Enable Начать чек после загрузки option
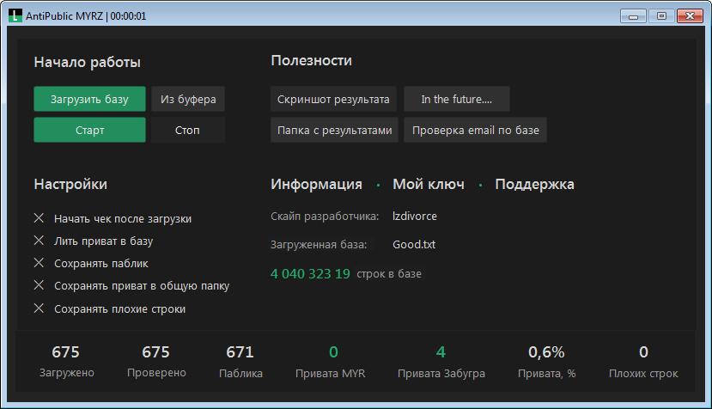The height and width of the screenshot is (409, 712). point(39,219)
